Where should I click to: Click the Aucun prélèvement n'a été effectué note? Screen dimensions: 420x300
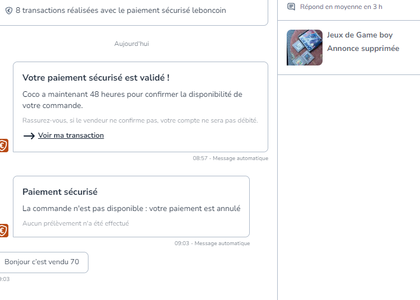76,223
